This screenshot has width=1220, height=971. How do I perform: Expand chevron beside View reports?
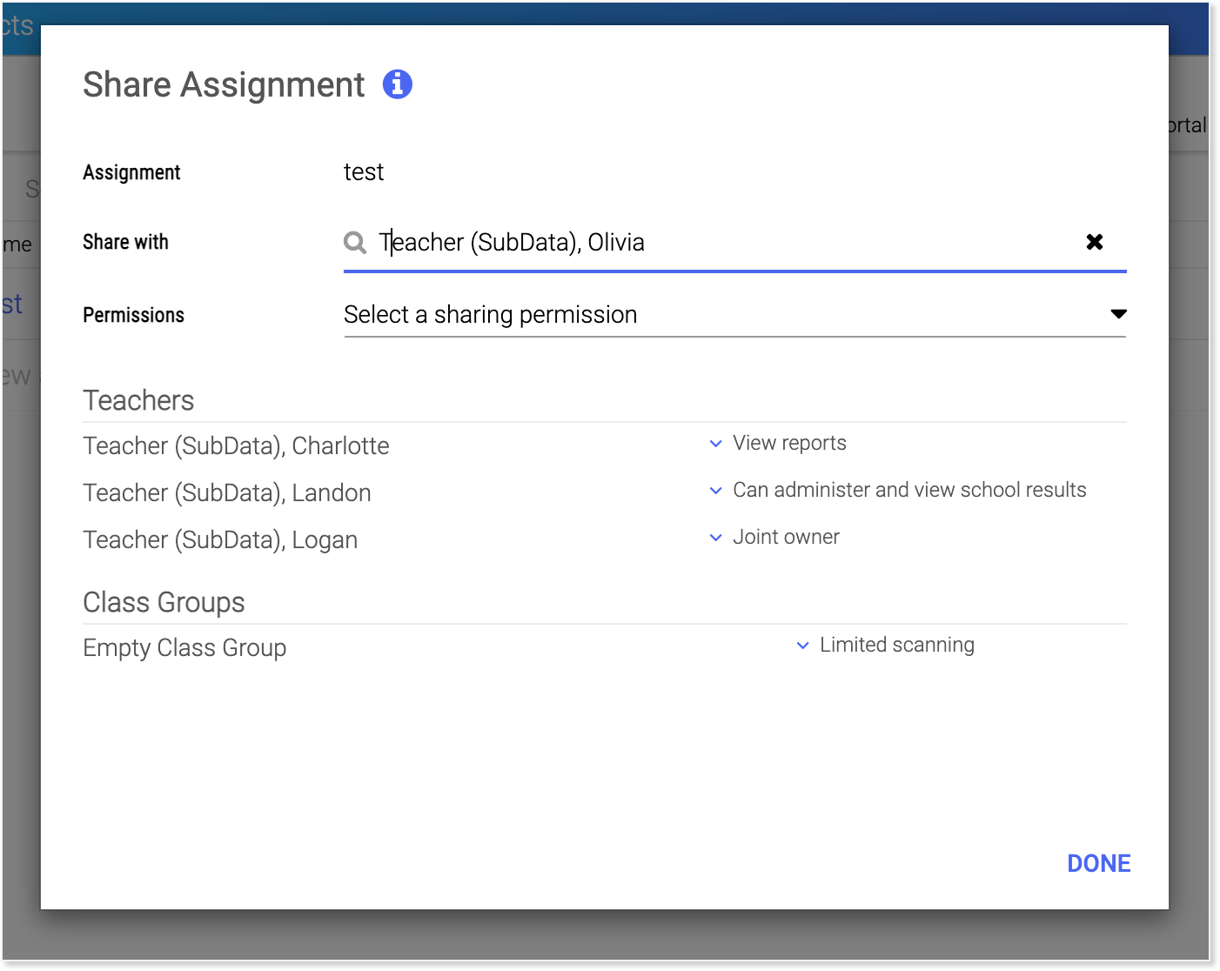[x=715, y=444]
